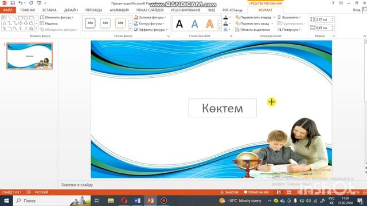Open Windows Start menu
The image size is (367, 206).
click(x=6, y=201)
